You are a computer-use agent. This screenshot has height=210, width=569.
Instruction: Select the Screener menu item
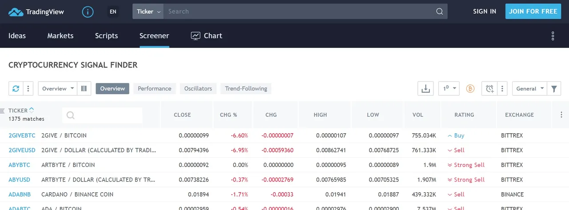(154, 36)
